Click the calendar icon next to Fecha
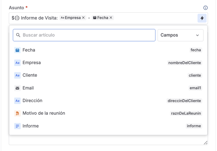This screenshot has width=217, height=151. pyautogui.click(x=17, y=50)
